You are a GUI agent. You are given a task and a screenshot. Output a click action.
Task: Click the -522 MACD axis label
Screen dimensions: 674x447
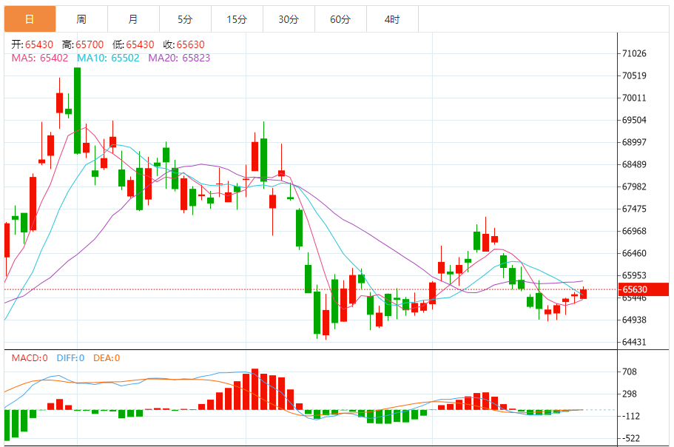[630, 438]
